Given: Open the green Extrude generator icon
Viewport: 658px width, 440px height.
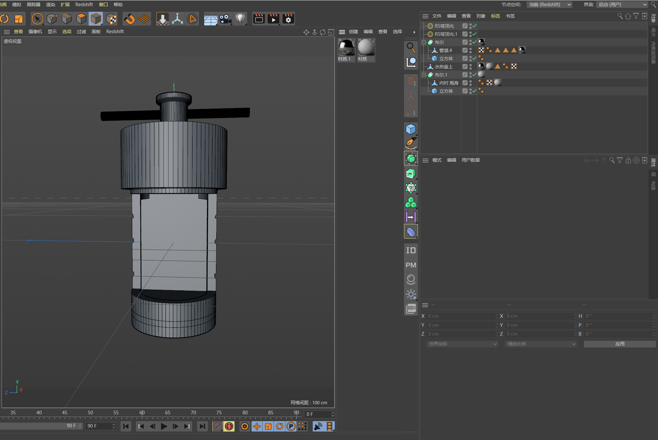Looking at the screenshot, I should click(411, 173).
